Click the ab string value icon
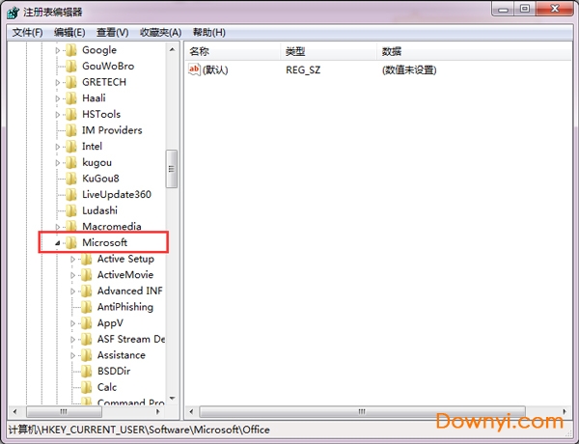Image resolution: width=579 pixels, height=444 pixels. (x=194, y=69)
